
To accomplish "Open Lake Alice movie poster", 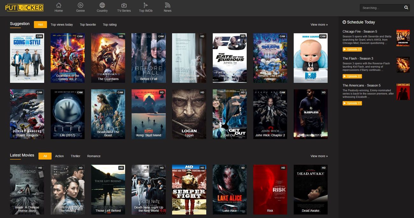I will point(230,189).
